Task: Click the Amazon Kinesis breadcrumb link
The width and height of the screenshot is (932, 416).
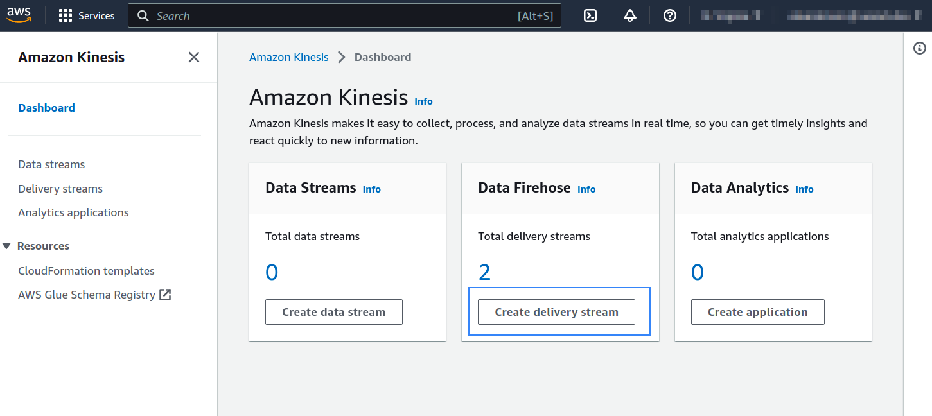Action: [x=288, y=57]
